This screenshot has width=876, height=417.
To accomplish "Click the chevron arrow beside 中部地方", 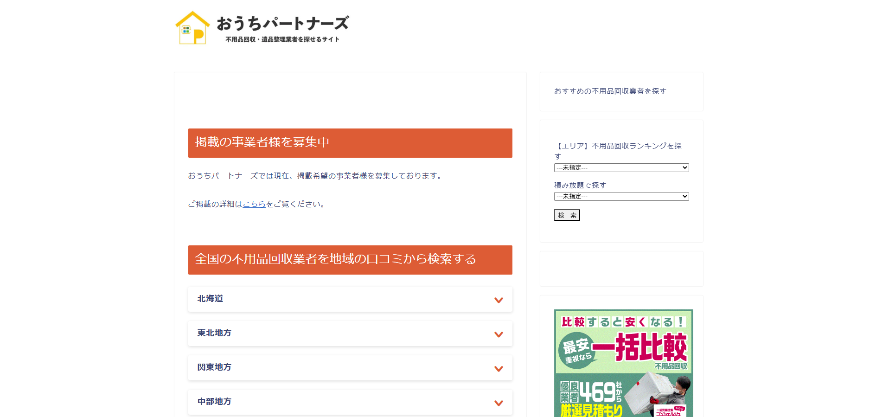I will pos(499,403).
